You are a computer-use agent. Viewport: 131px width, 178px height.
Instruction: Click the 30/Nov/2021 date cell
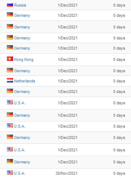click(66, 173)
